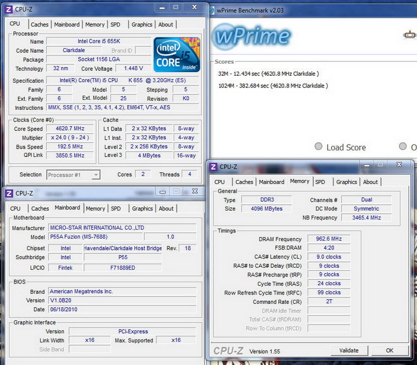Close the Mainboard CPU-Z window

[195, 191]
